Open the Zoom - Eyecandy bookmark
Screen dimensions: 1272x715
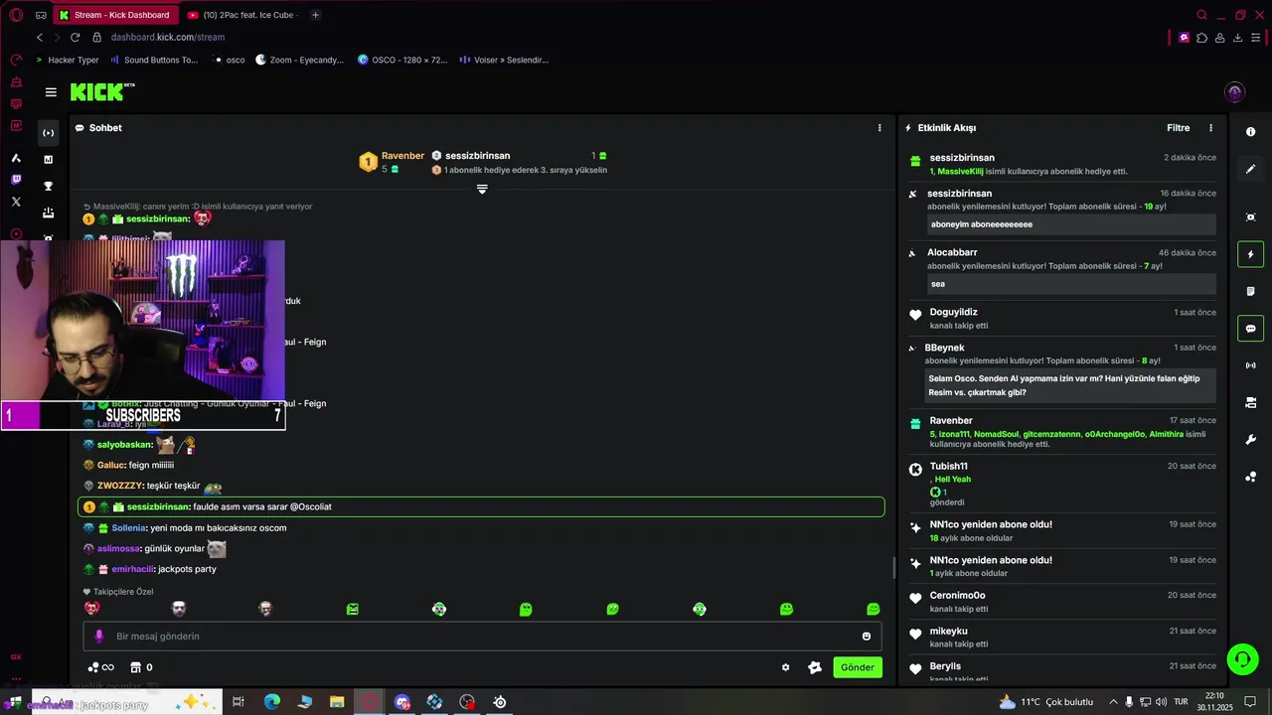click(x=299, y=60)
